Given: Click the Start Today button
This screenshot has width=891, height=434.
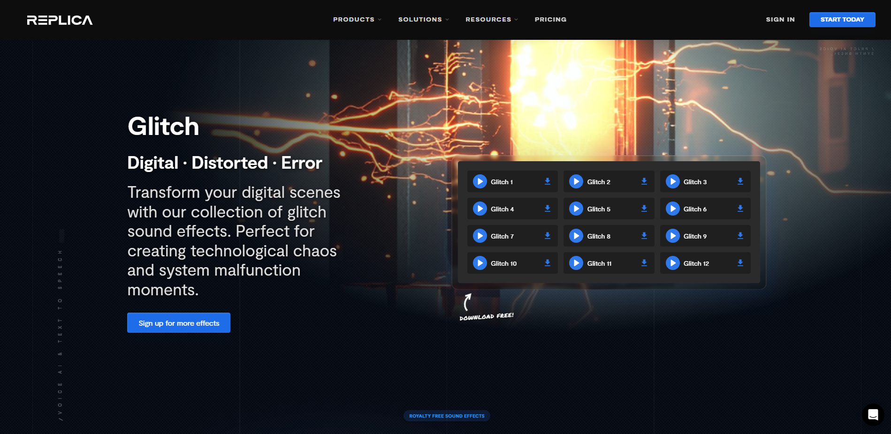Looking at the screenshot, I should tap(842, 19).
